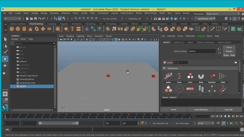Click the Open Scene folder icon
Image resolution: width=244 pixels, height=137 pixels.
[x=31, y=19]
